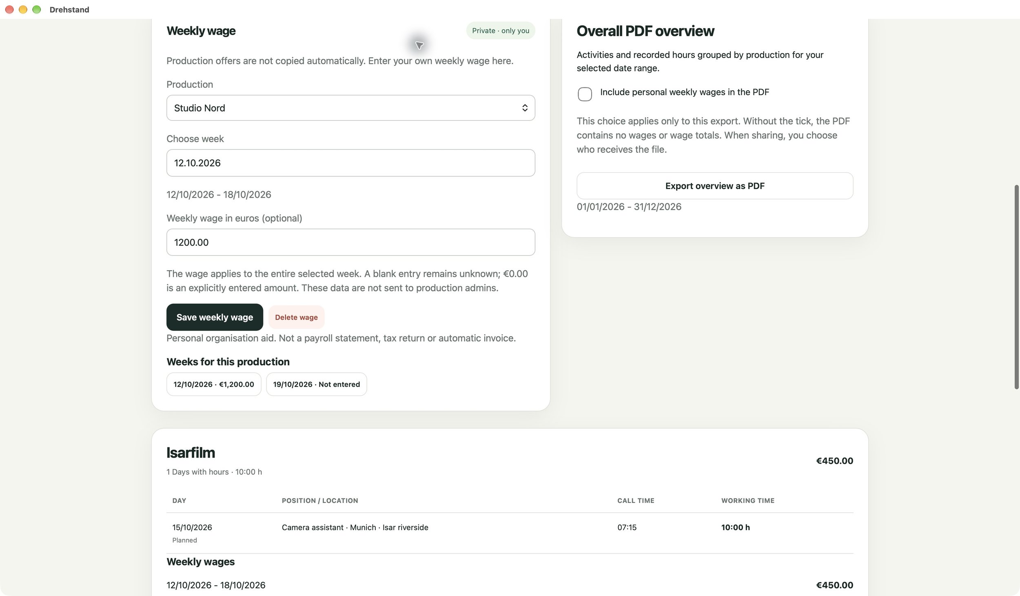Click the Isarfilm production heading
1020x596 pixels.
pos(191,453)
